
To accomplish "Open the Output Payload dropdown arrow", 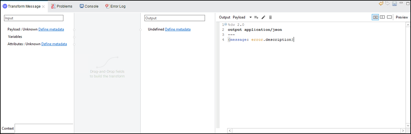I will pos(250,17).
